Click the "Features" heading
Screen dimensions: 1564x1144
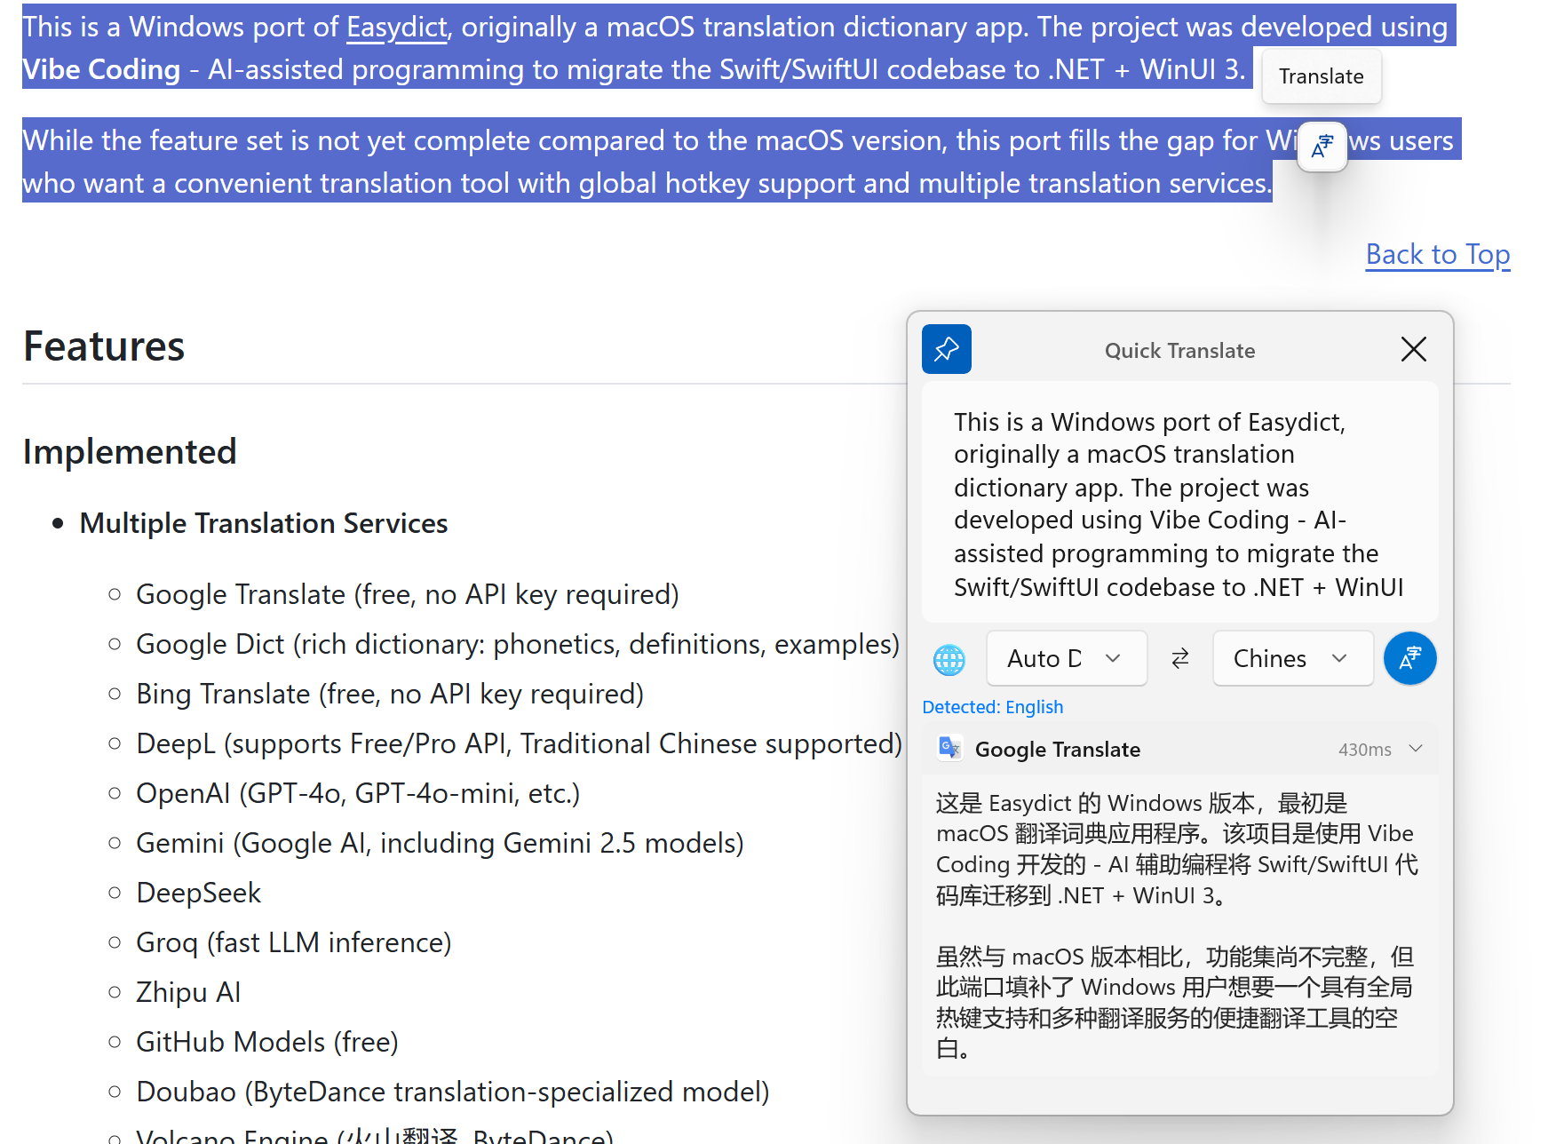coord(104,346)
